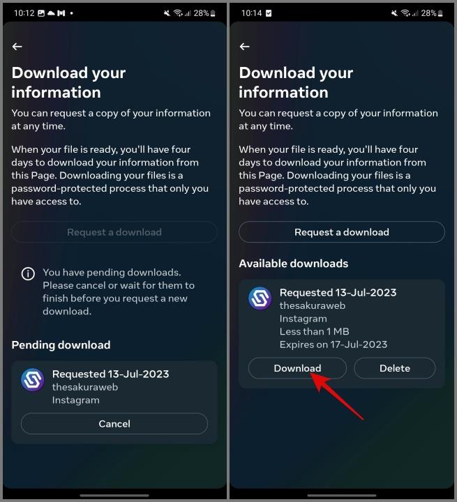This screenshot has width=457, height=502.
Task: Tap the thesakuraweb avatar in Available downloads
Action: click(260, 298)
